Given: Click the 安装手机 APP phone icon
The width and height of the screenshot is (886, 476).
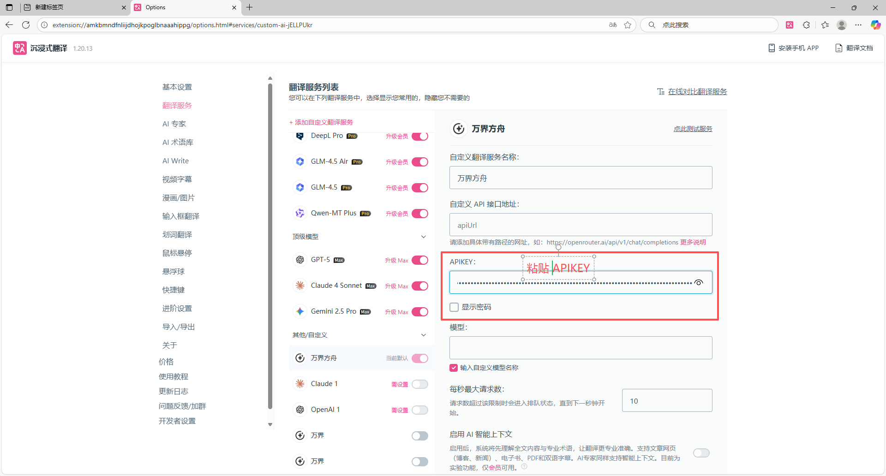Looking at the screenshot, I should click(772, 48).
